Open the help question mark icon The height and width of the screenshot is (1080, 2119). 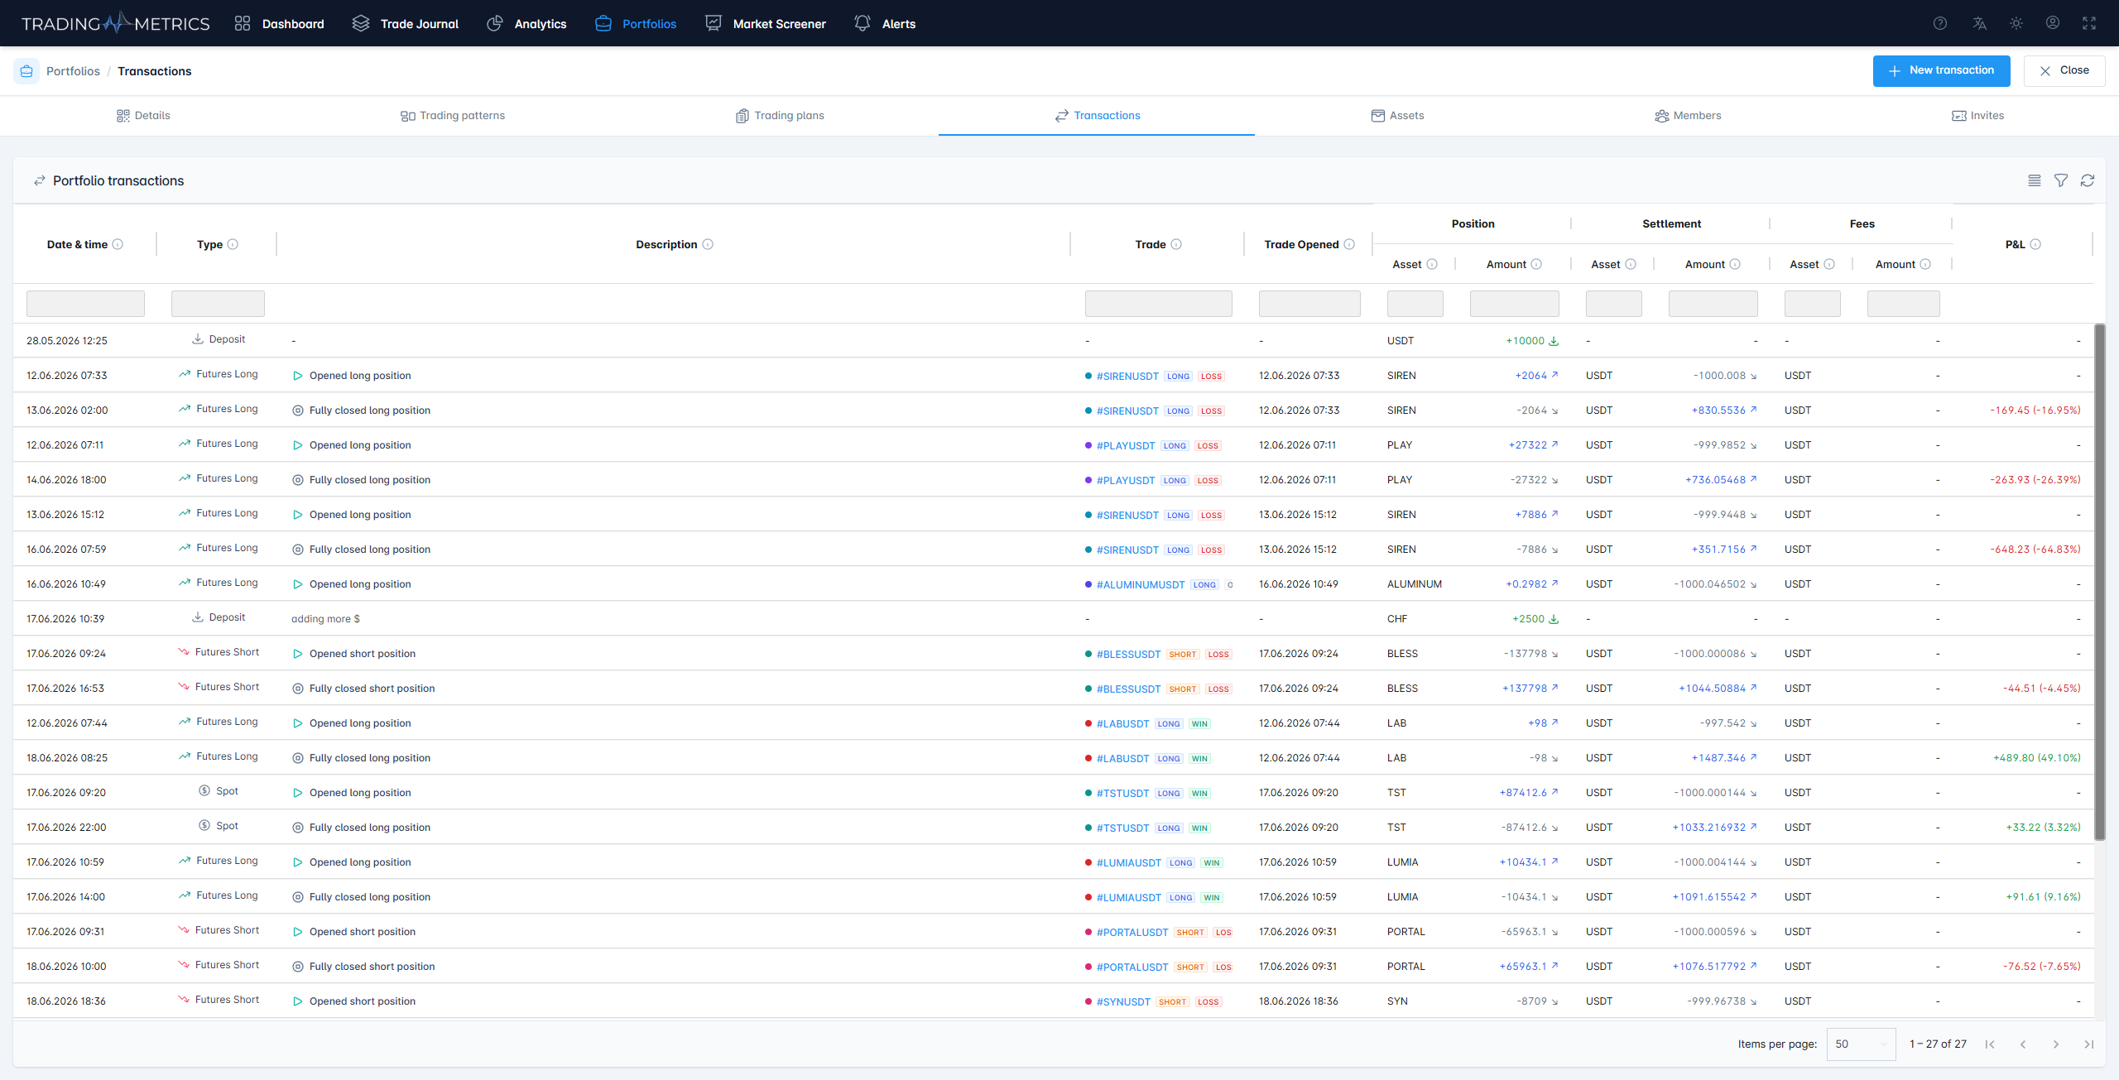pyautogui.click(x=1939, y=23)
